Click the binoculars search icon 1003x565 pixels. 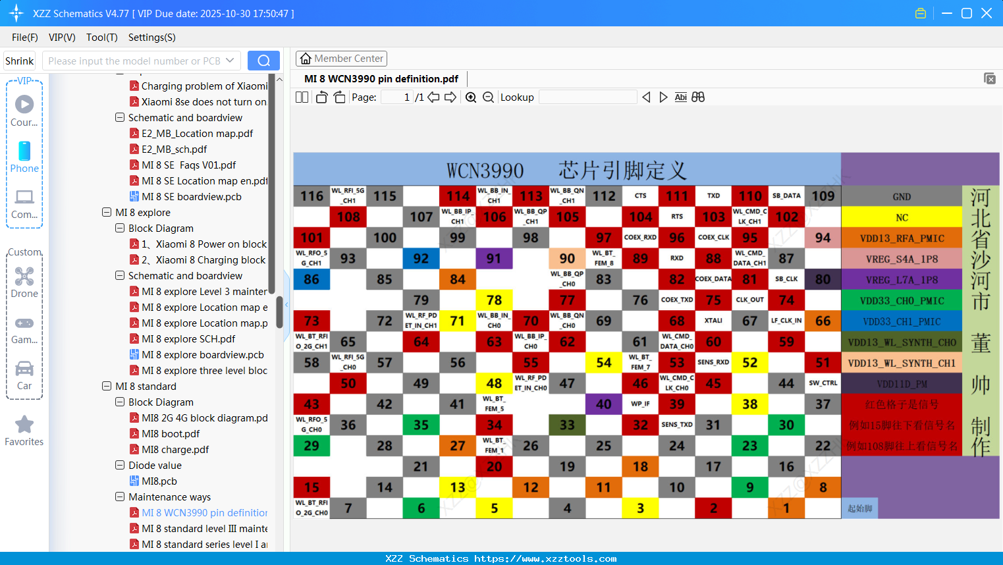click(698, 97)
